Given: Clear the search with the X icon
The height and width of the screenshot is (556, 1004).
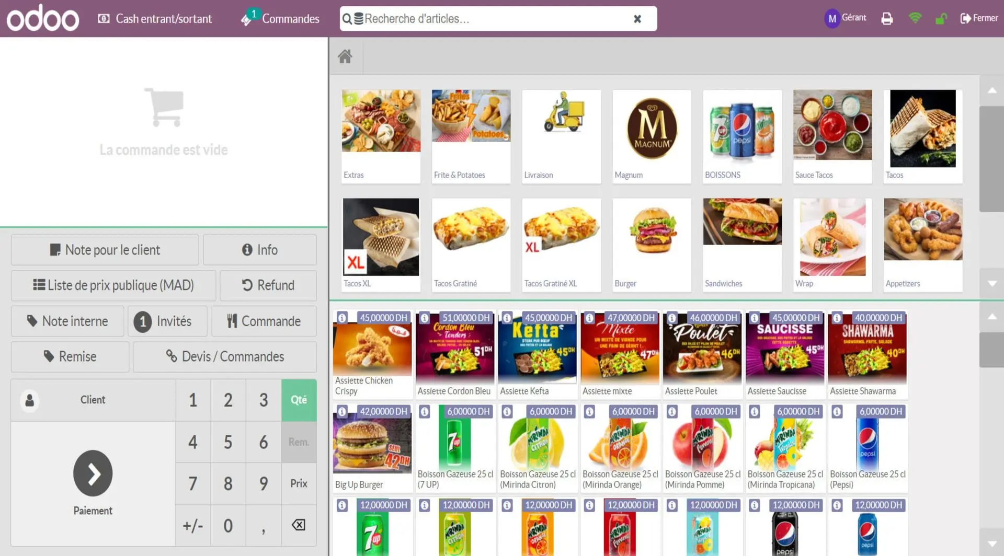Looking at the screenshot, I should click(637, 19).
